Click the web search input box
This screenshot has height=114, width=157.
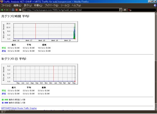point(144,10)
